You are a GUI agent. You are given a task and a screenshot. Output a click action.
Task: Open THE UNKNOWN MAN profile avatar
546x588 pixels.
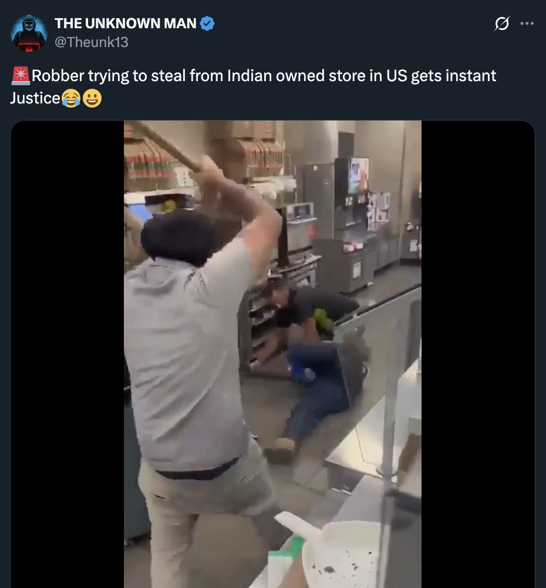point(29,33)
